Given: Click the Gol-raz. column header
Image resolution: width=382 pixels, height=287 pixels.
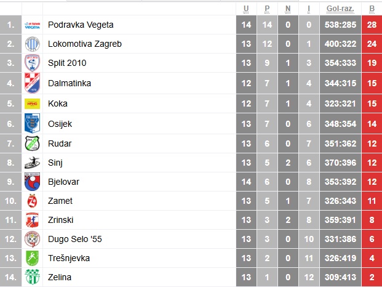Looking at the screenshot, I should point(340,9).
